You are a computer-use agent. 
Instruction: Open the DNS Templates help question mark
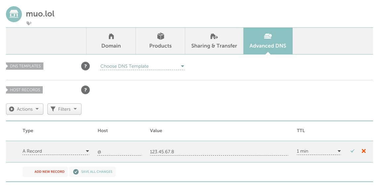tap(85, 66)
